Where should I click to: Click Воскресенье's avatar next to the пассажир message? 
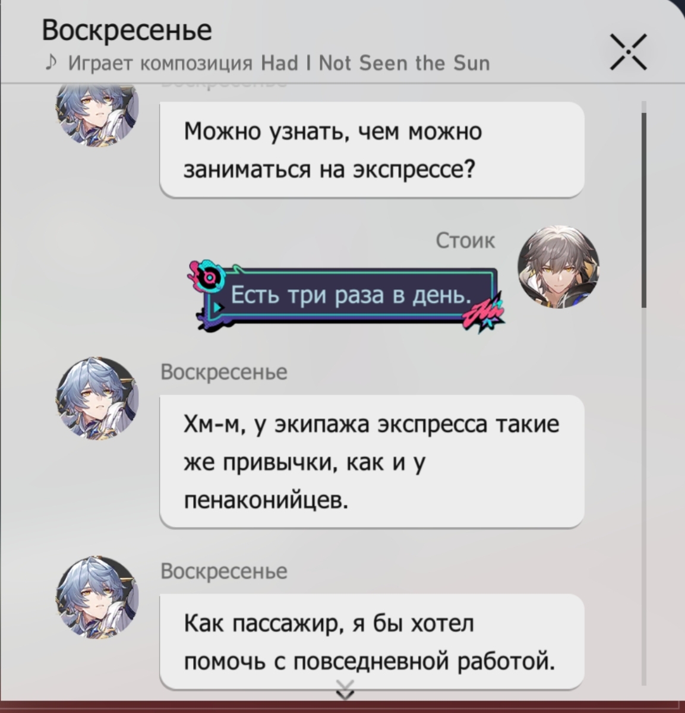coord(97,597)
